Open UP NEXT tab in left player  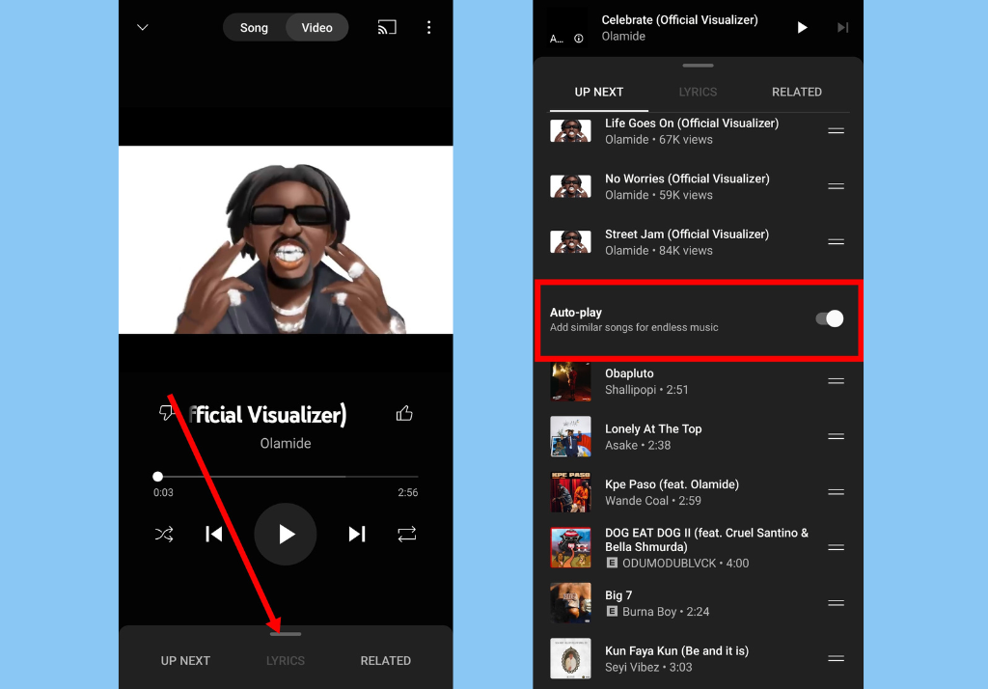pyautogui.click(x=185, y=661)
